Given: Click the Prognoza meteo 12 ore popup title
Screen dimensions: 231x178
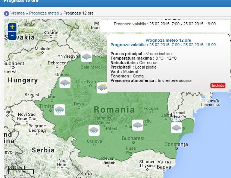Looking at the screenshot, I should [168, 40].
